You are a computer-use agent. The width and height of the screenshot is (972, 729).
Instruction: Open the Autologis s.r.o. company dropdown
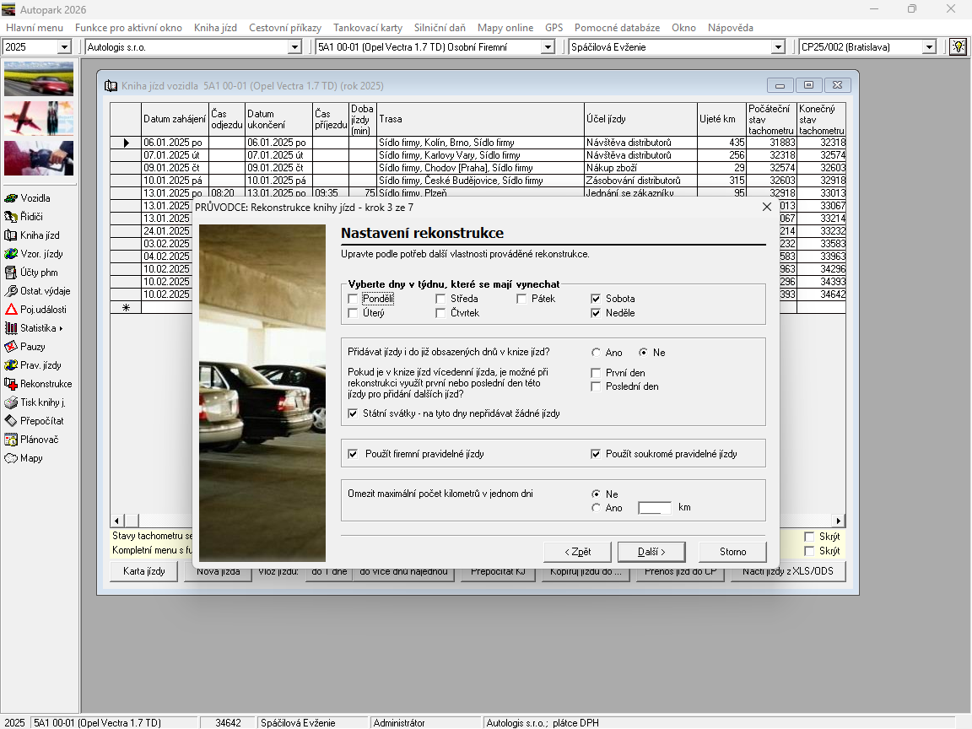[x=294, y=47]
